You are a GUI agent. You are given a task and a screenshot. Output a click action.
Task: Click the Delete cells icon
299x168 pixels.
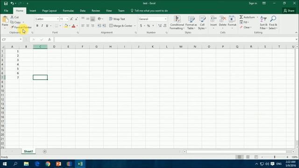click(x=222, y=19)
